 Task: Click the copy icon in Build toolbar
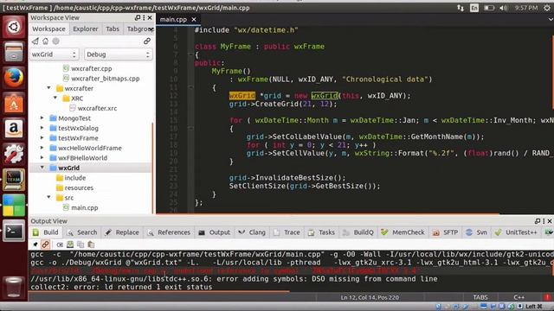81,244
